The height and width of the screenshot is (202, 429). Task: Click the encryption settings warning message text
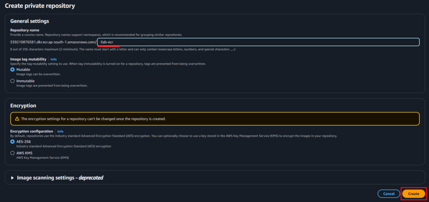click(93, 119)
